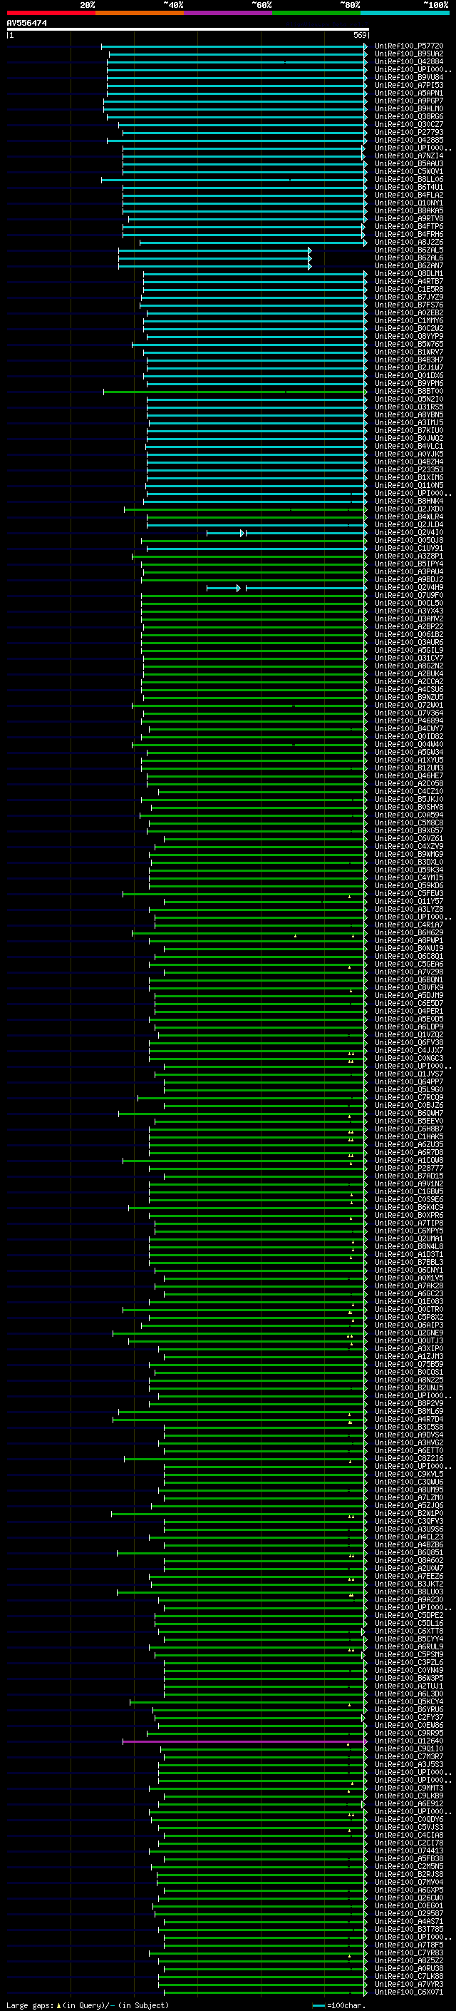
Task: Click the magenta alignment bar for UniRef100_Q12640
Action: pyautogui.click(x=244, y=1741)
